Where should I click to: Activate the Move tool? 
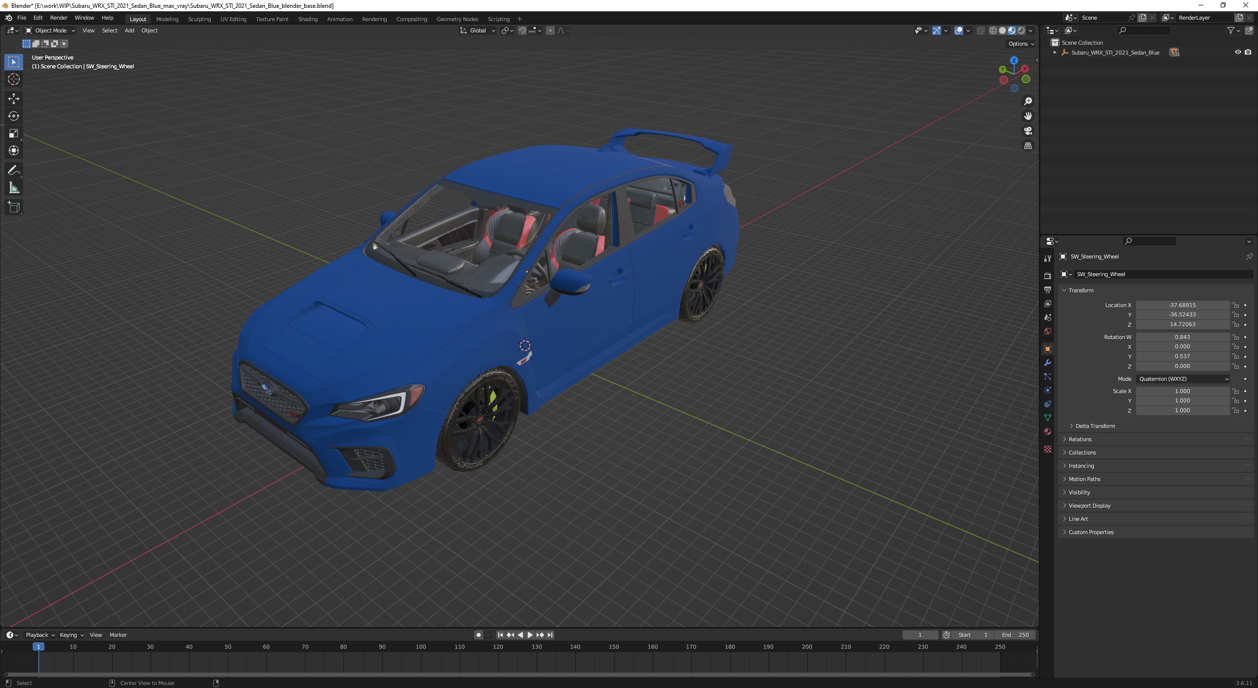pos(14,99)
